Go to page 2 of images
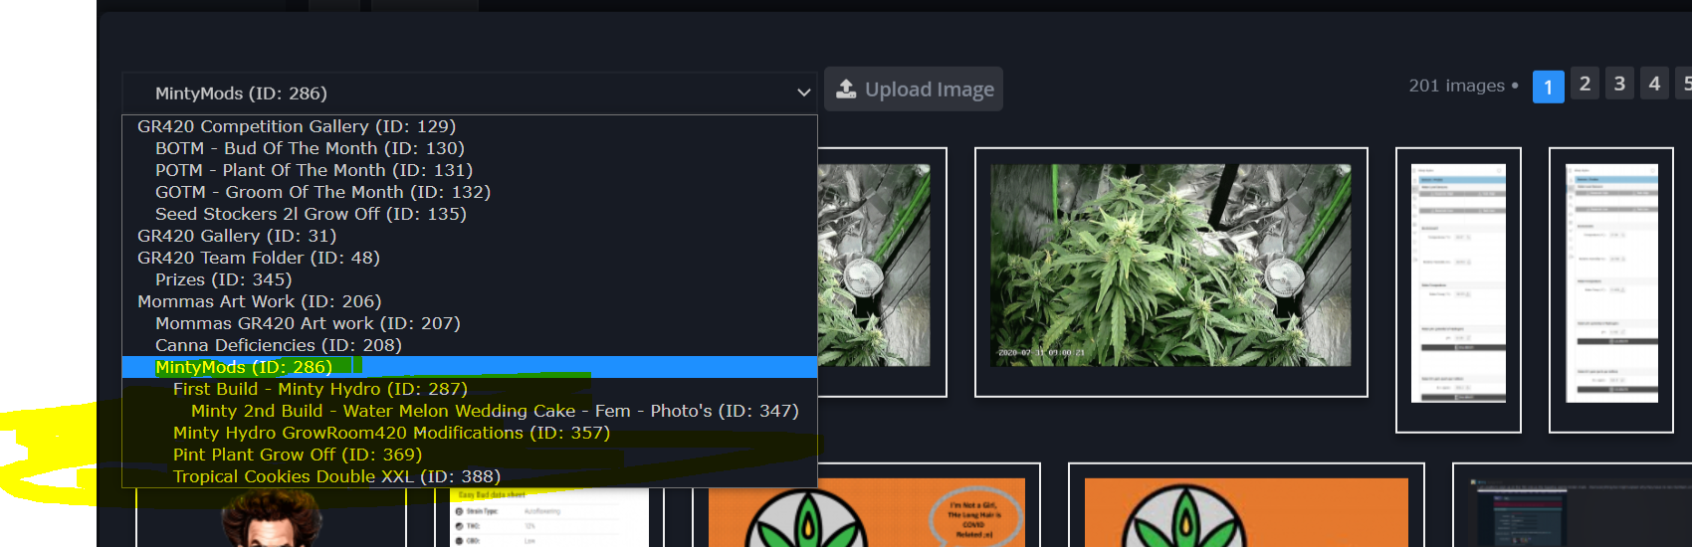Viewport: 1692px width, 547px height. (x=1585, y=85)
